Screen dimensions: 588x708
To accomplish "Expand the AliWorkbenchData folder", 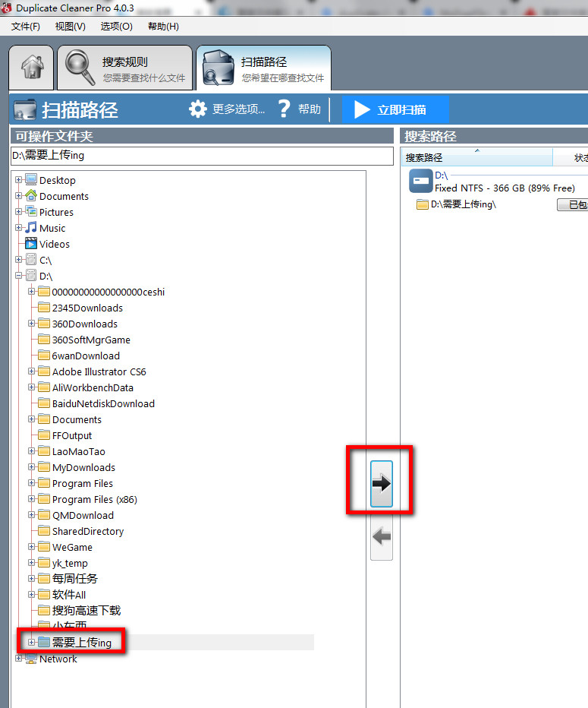I will click(x=32, y=387).
